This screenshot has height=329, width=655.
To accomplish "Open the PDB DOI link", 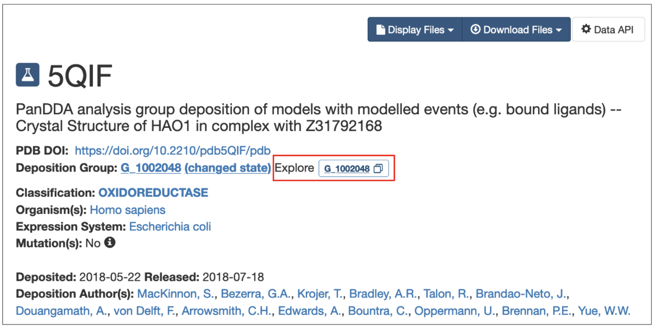I will (172, 150).
